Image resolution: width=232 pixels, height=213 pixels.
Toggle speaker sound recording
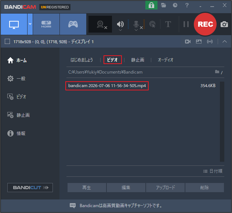tap(120, 24)
